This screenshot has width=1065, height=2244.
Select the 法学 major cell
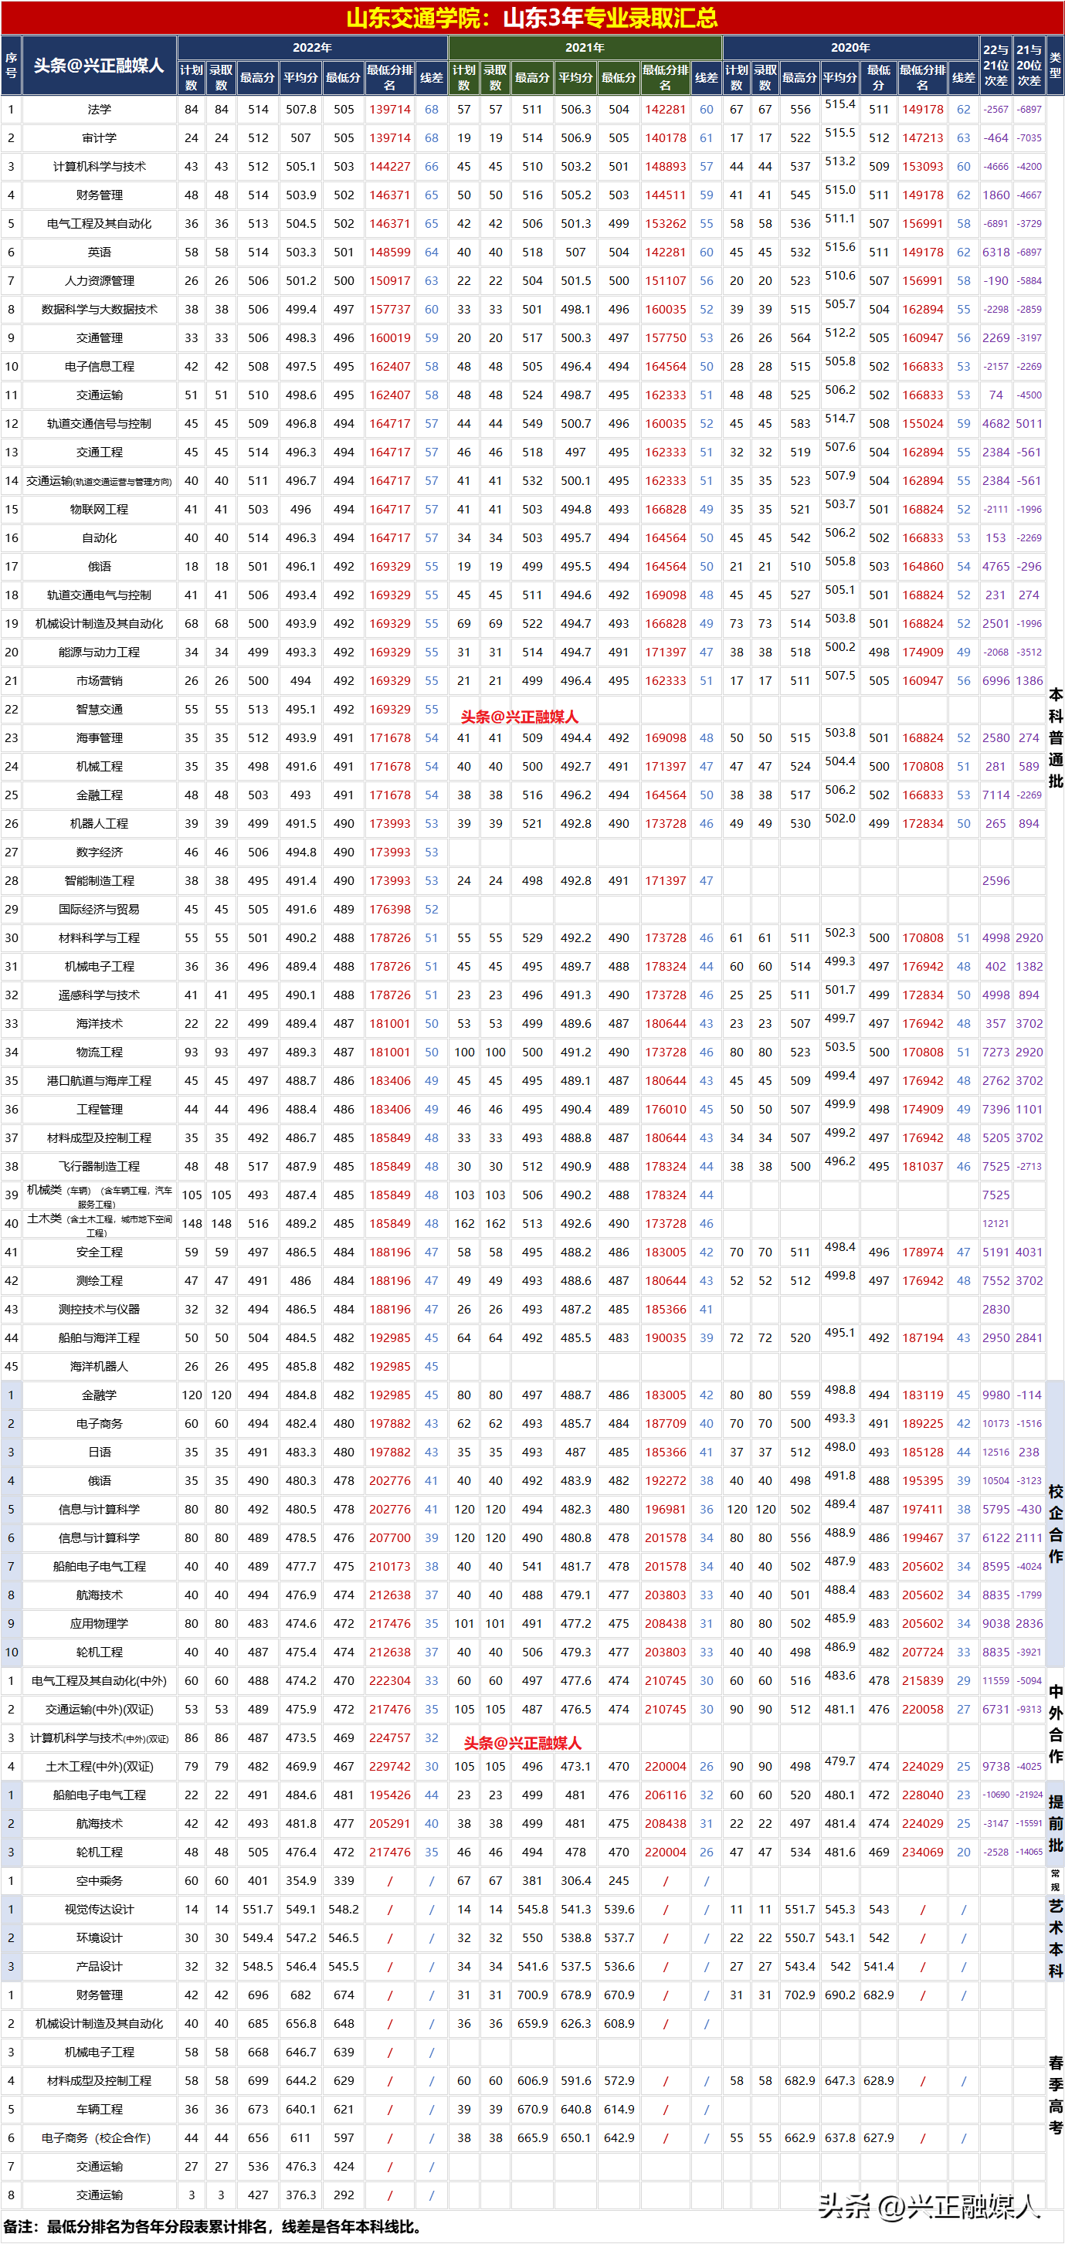(x=100, y=110)
